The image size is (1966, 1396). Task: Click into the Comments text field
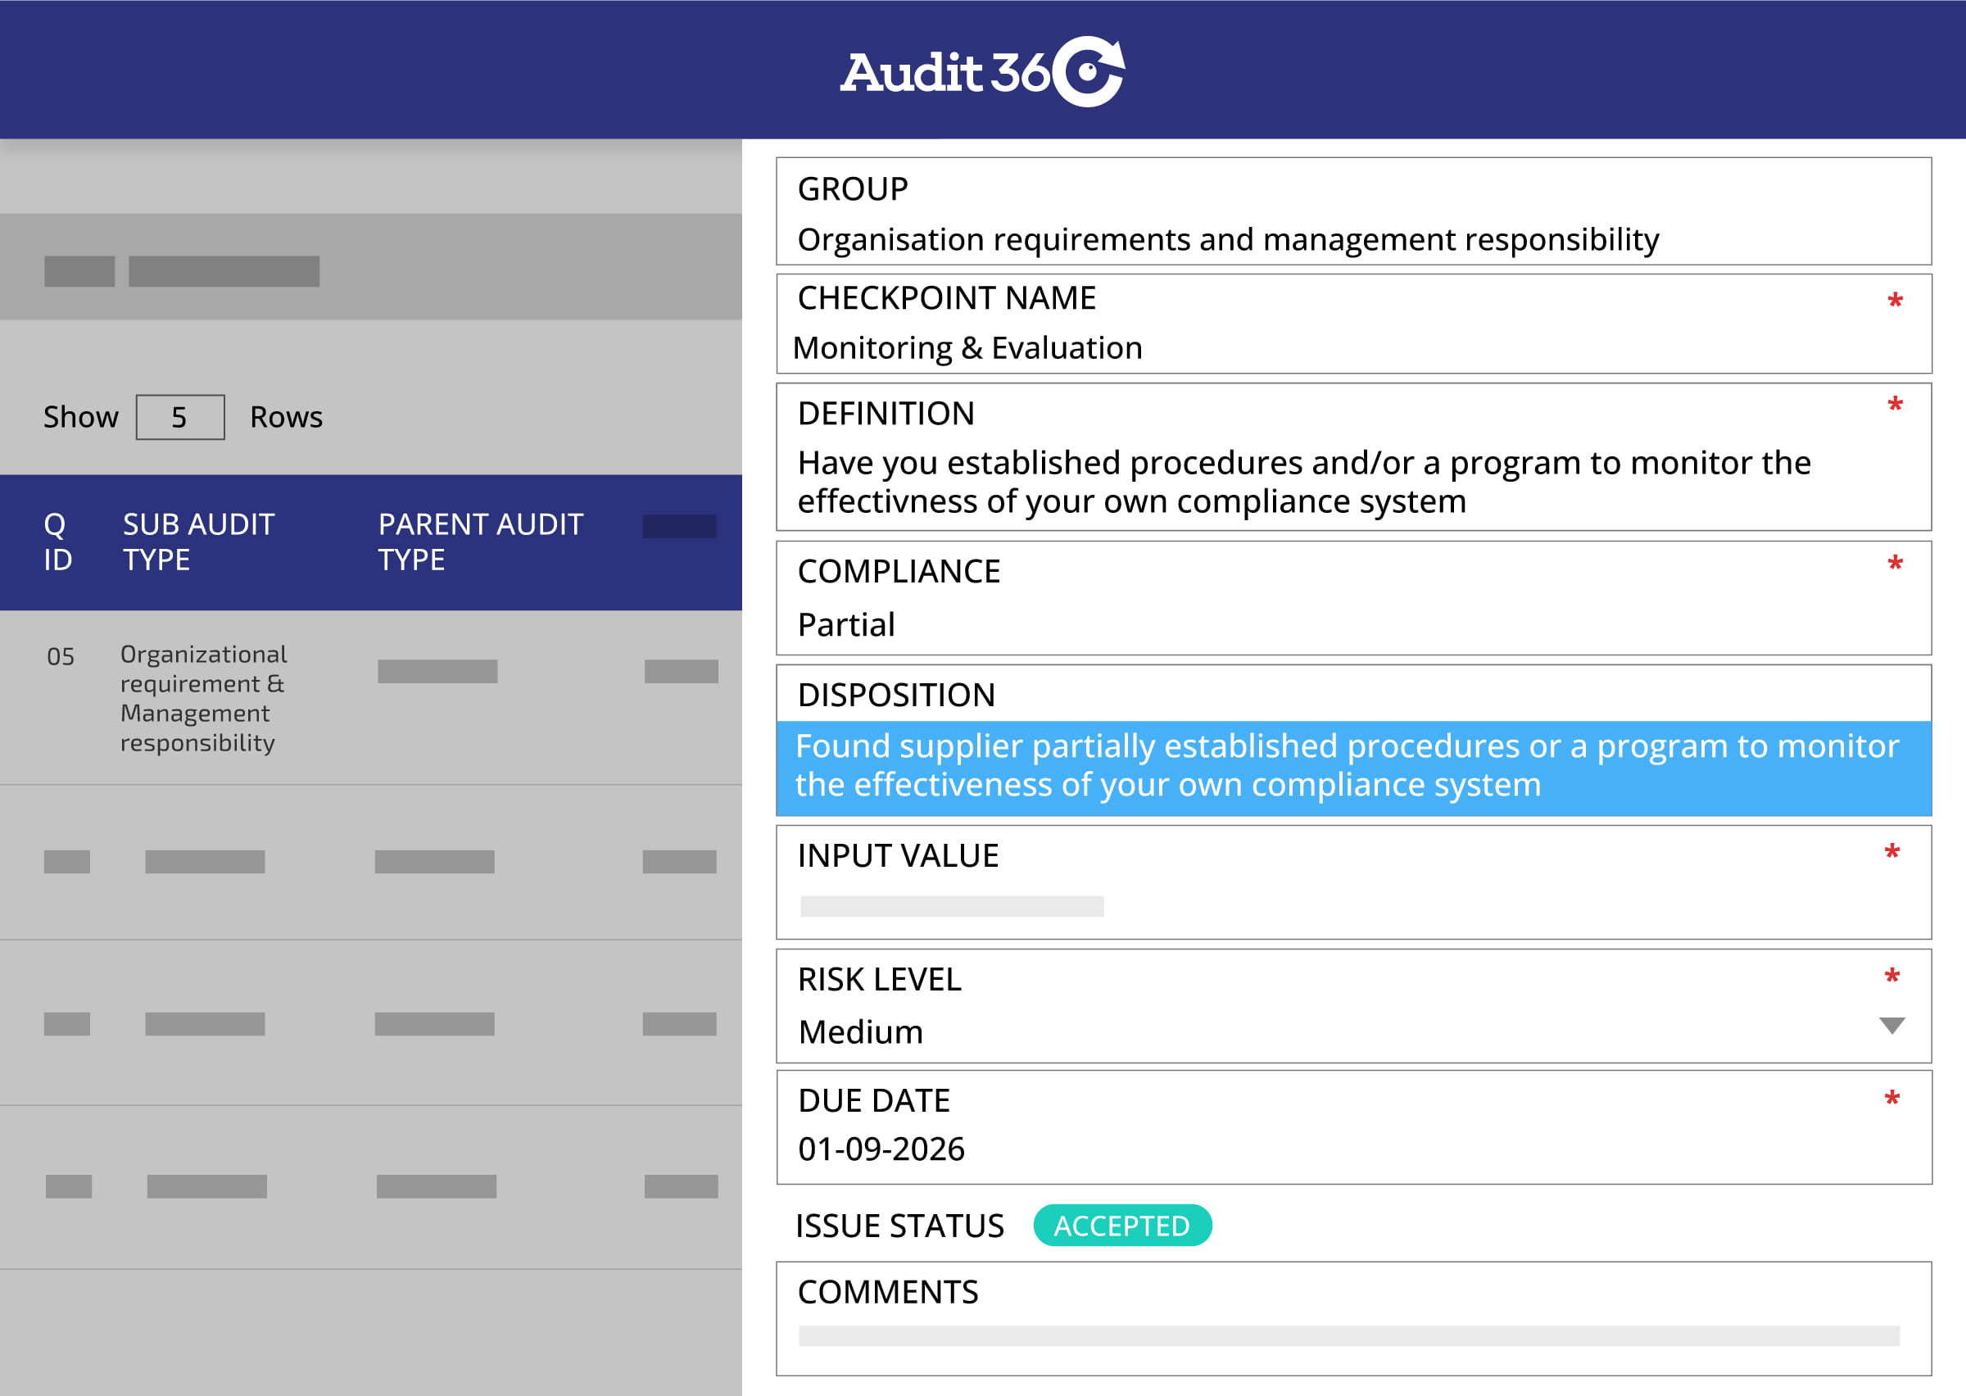click(1353, 1319)
